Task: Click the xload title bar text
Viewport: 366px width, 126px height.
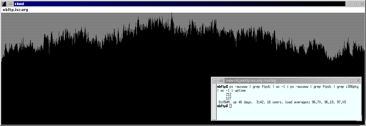Action: click(x=19, y=4)
